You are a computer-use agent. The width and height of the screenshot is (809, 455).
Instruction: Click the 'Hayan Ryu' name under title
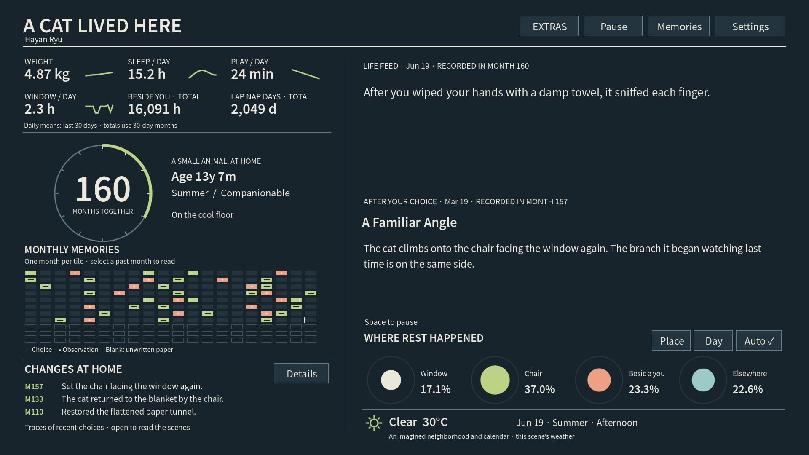point(43,39)
